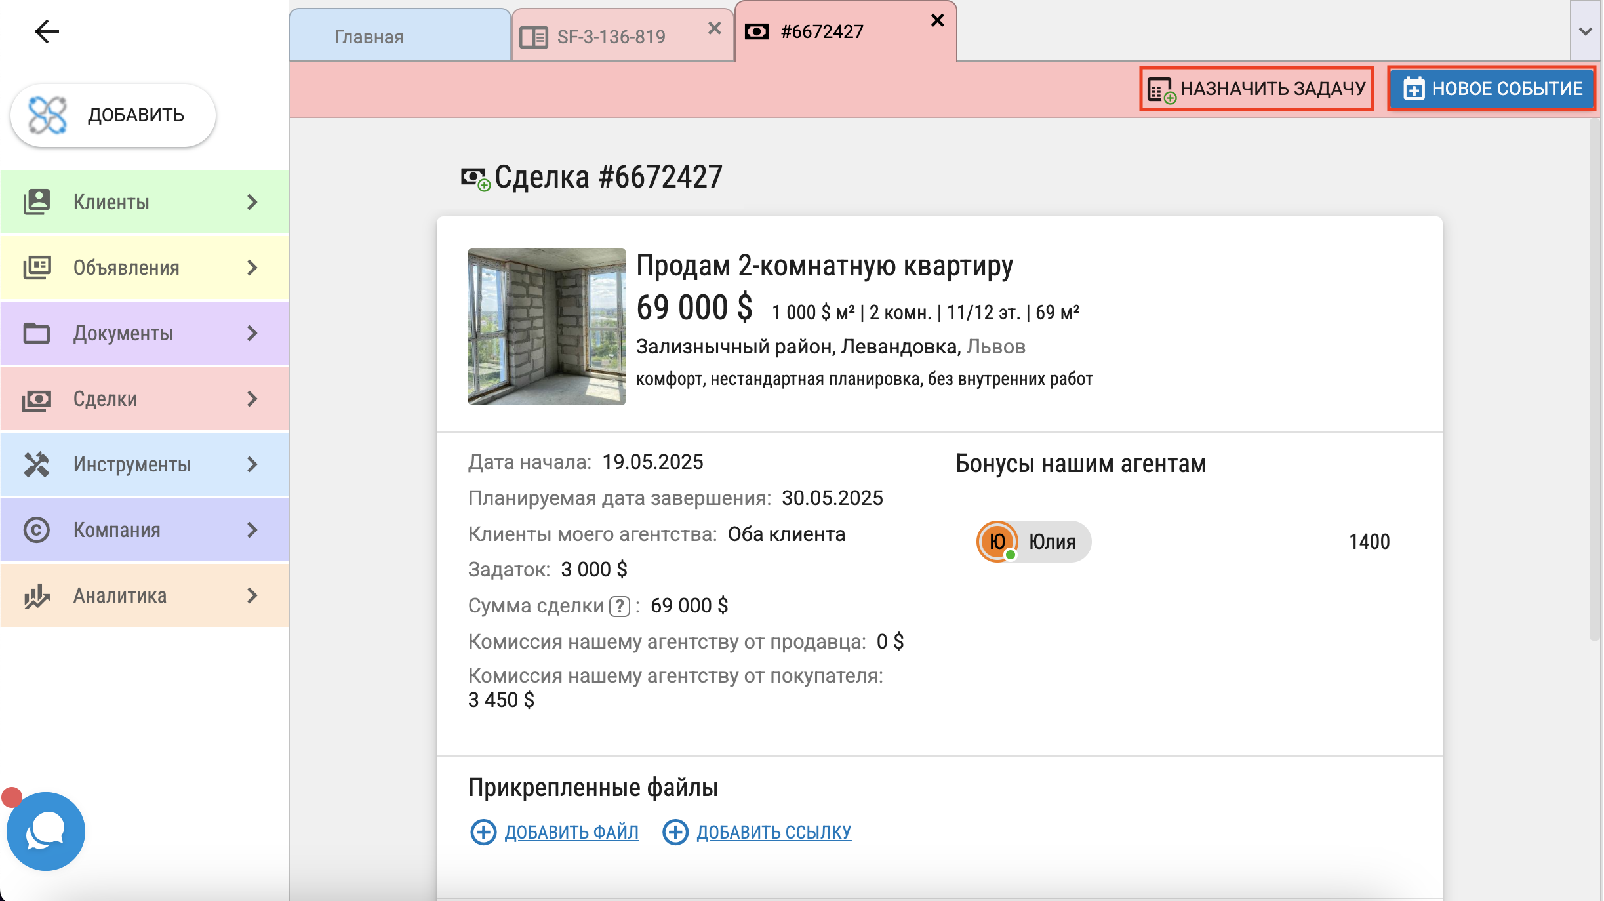Click the Оба клиента value
1604x901 pixels.
point(786,534)
